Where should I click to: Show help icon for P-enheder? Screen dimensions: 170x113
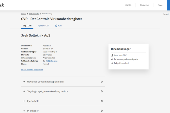tap(101, 111)
